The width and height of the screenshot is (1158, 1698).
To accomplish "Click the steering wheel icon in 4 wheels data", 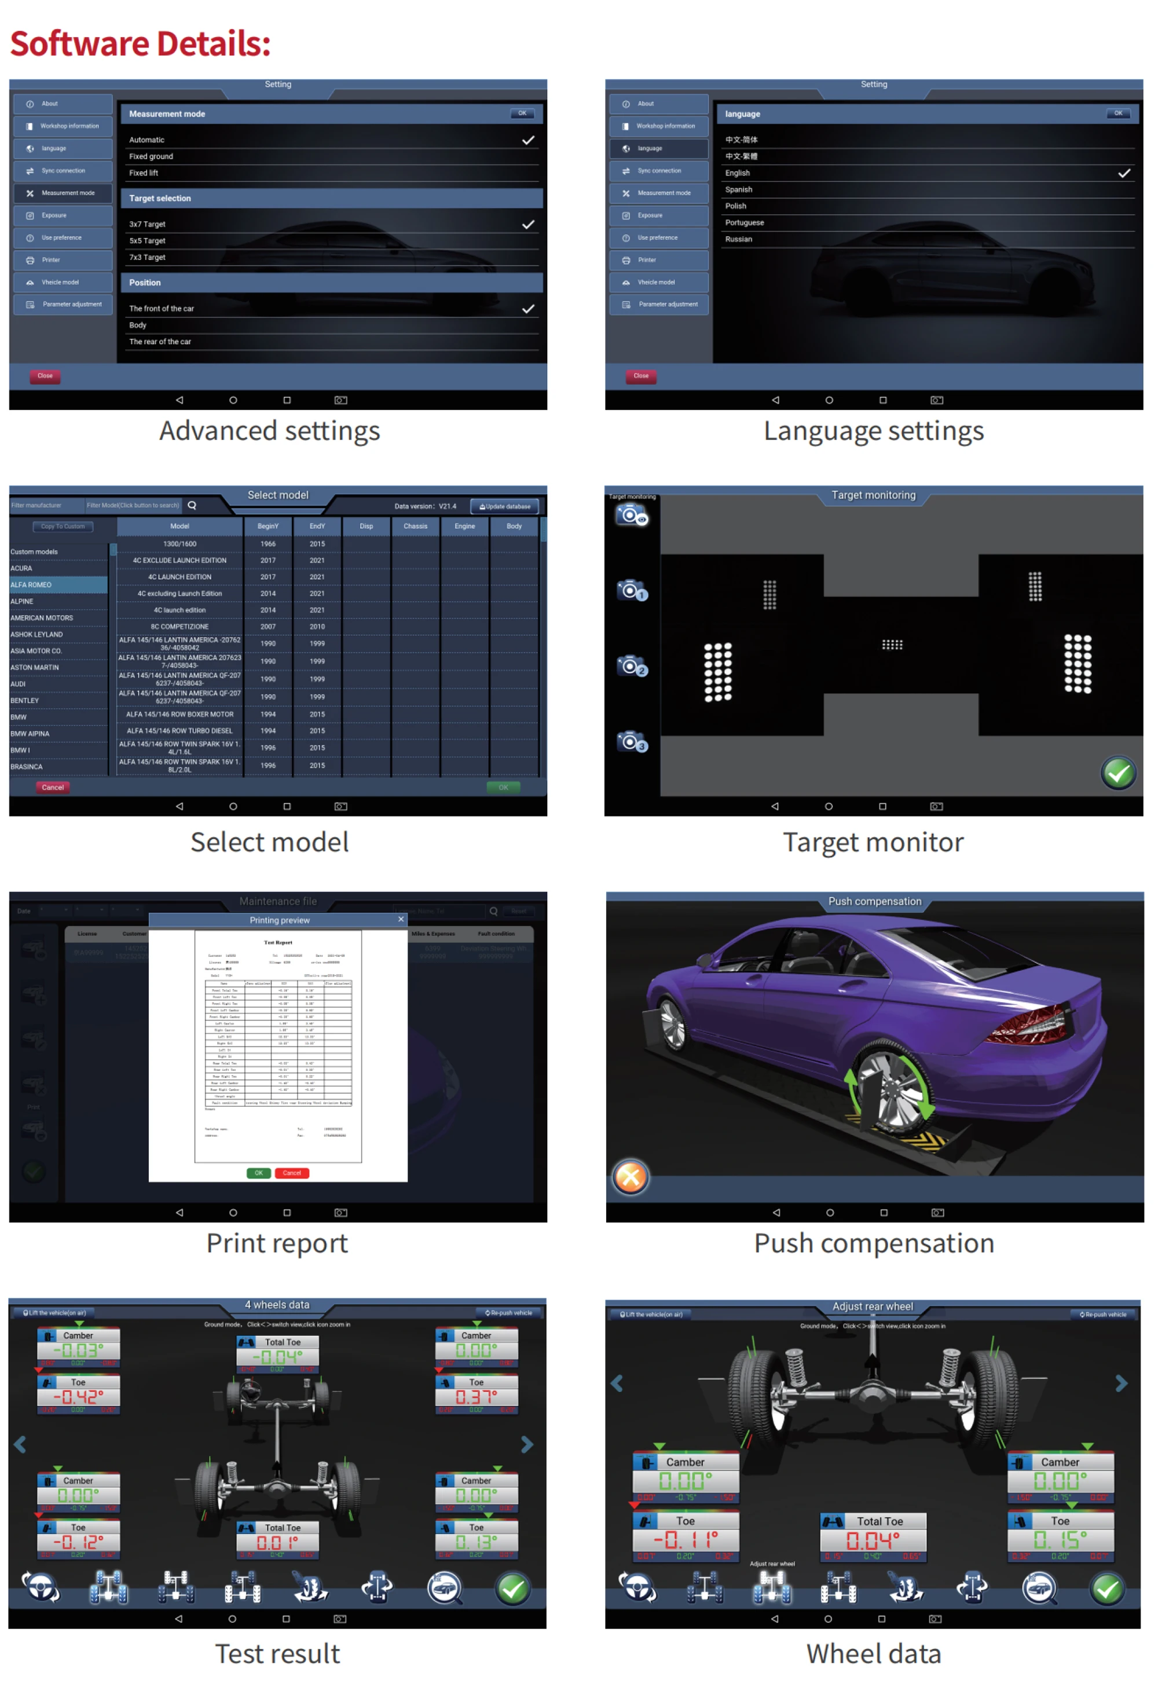I will point(40,1587).
